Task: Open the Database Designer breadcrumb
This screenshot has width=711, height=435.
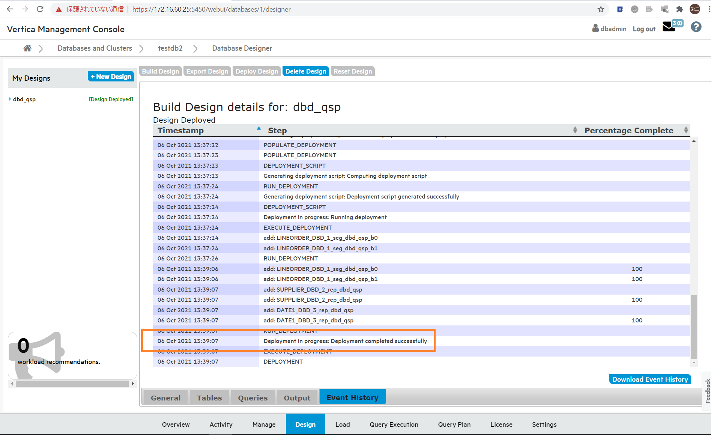Action: coord(242,48)
